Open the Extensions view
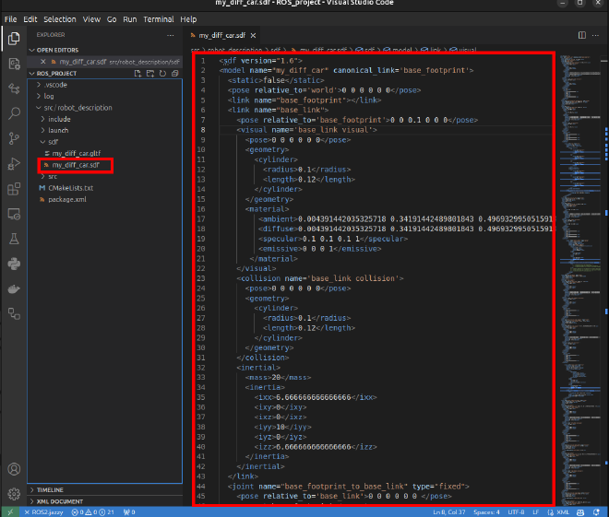The image size is (609, 517). (14, 189)
